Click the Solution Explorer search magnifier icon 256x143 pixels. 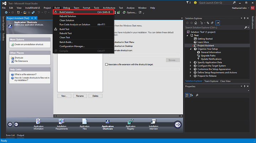coord(246,28)
